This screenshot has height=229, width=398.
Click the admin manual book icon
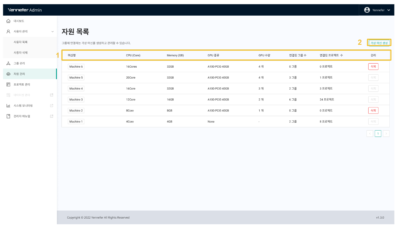(x=8, y=116)
